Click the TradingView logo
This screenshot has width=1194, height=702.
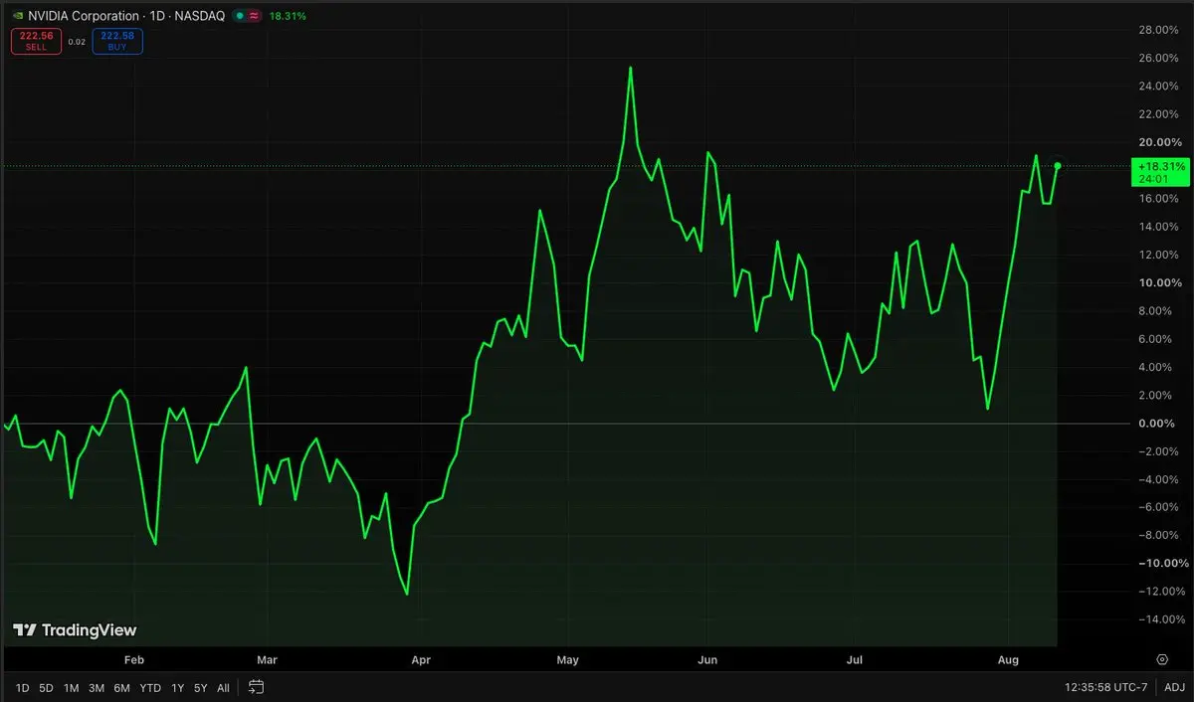(75, 629)
